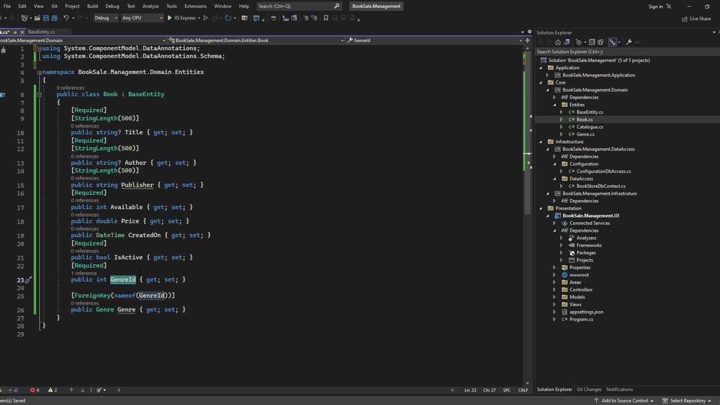Screen dimensions: 720x405
Task: Click the editor horizontal scrollbar
Action: (x=286, y=390)
